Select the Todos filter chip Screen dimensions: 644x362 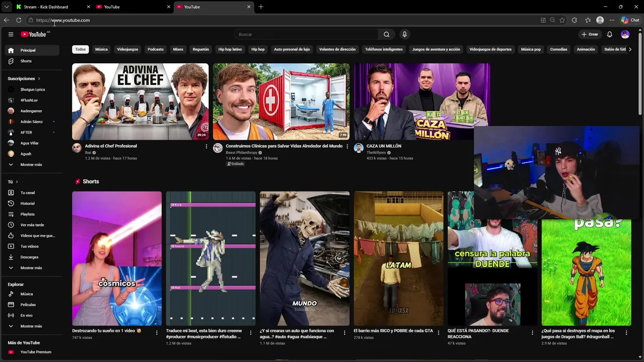coord(80,49)
